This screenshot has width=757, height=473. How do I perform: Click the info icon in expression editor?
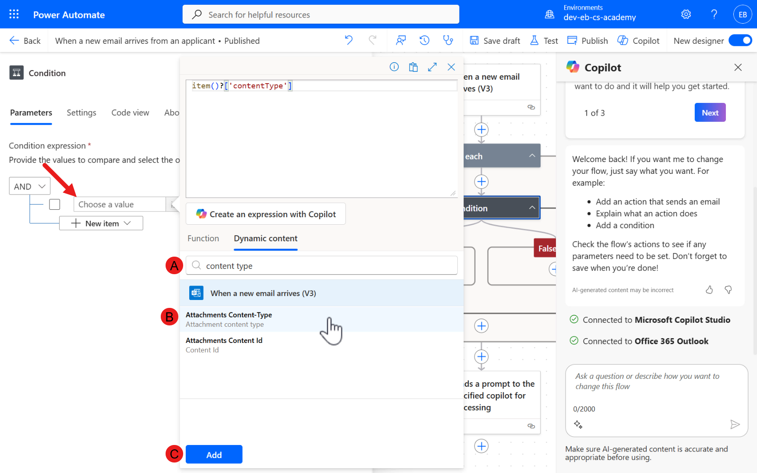coord(394,67)
